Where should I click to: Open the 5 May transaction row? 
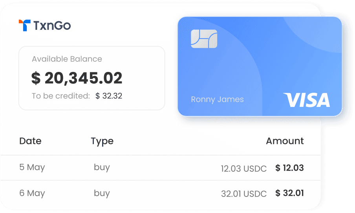tap(160, 168)
